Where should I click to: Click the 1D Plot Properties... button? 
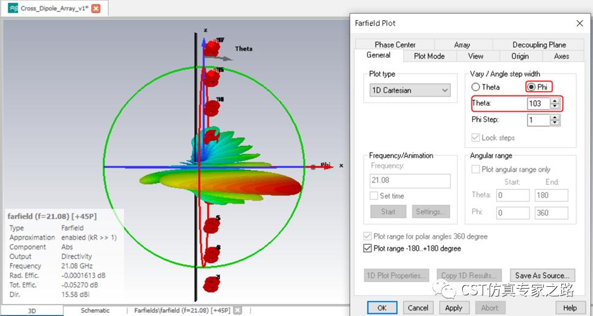click(x=397, y=275)
